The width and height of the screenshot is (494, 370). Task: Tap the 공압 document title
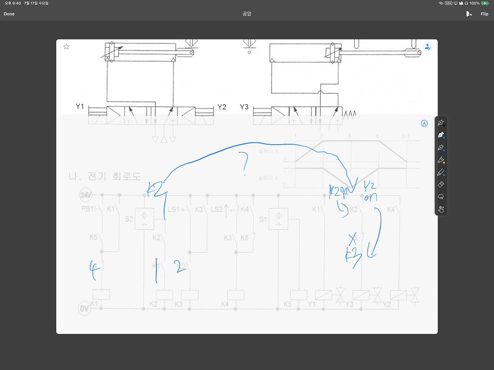coord(247,14)
